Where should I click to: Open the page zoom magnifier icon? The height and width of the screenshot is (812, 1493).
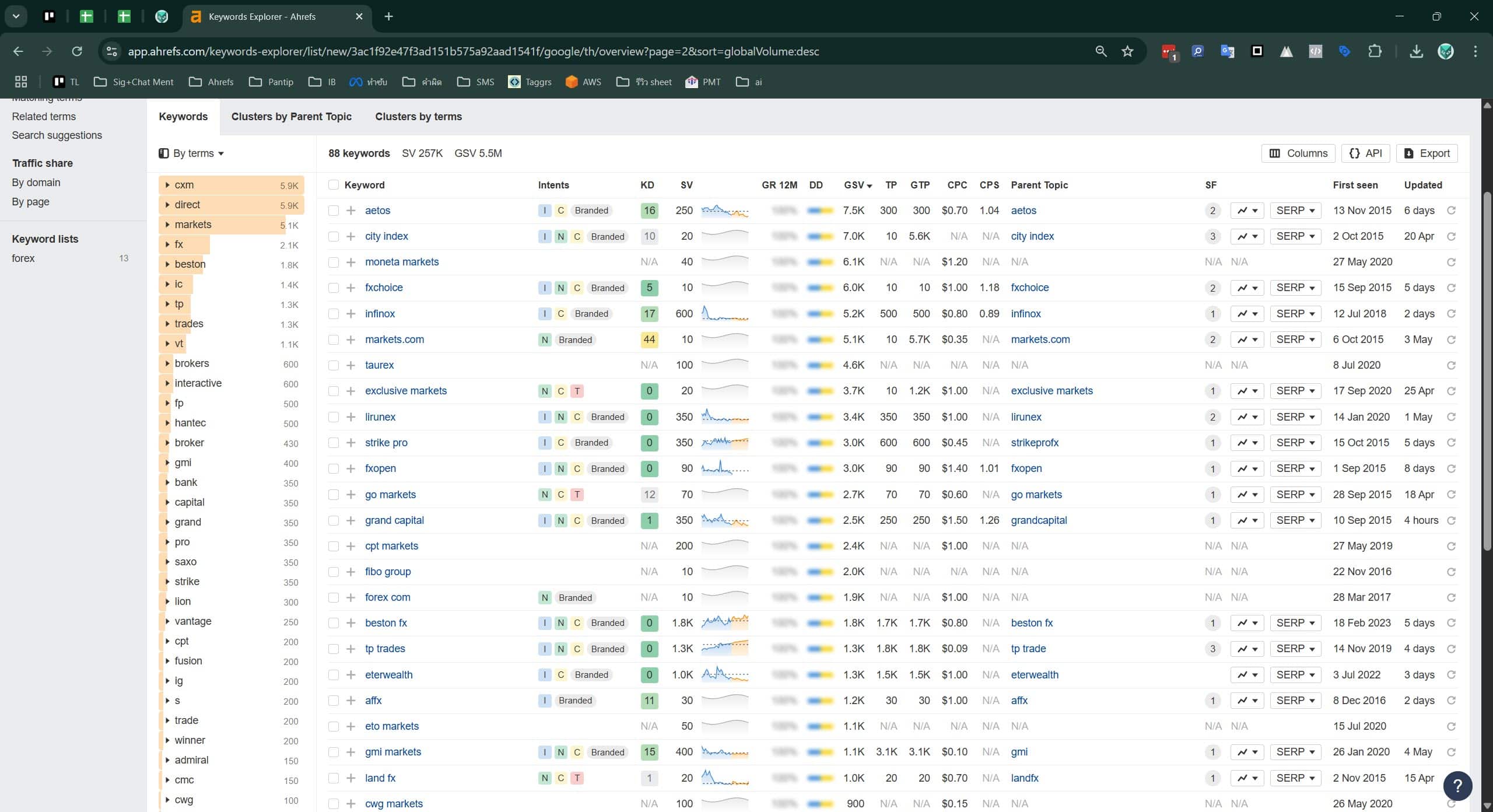click(1101, 51)
